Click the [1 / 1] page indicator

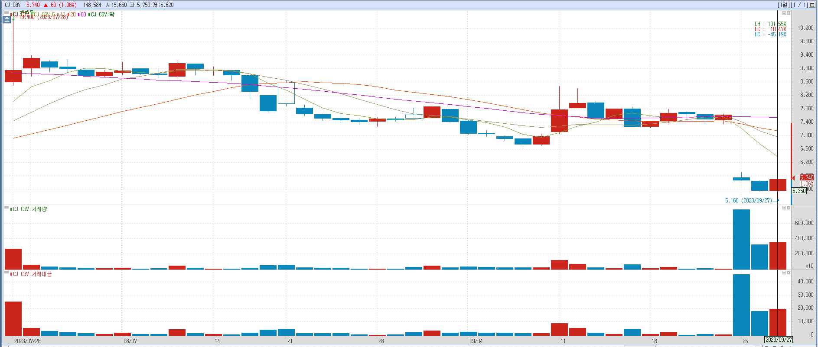pyautogui.click(x=800, y=5)
